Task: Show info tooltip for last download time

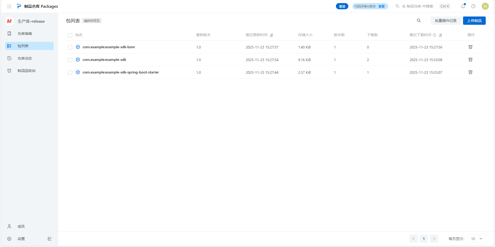Action: pyautogui.click(x=434, y=35)
